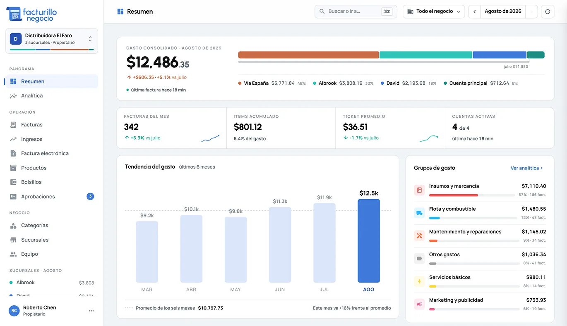Open Bolsillos wallet icon in sidebar

13,182
